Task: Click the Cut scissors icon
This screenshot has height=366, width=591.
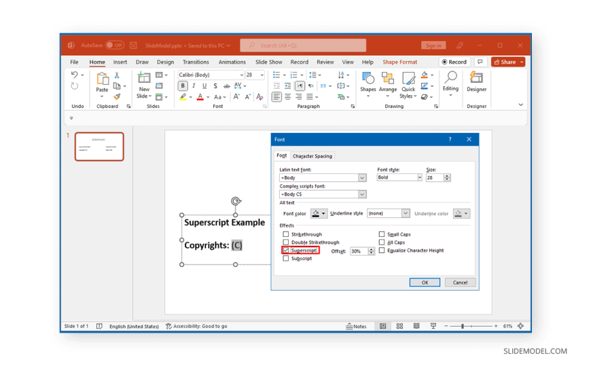Action: click(x=117, y=75)
